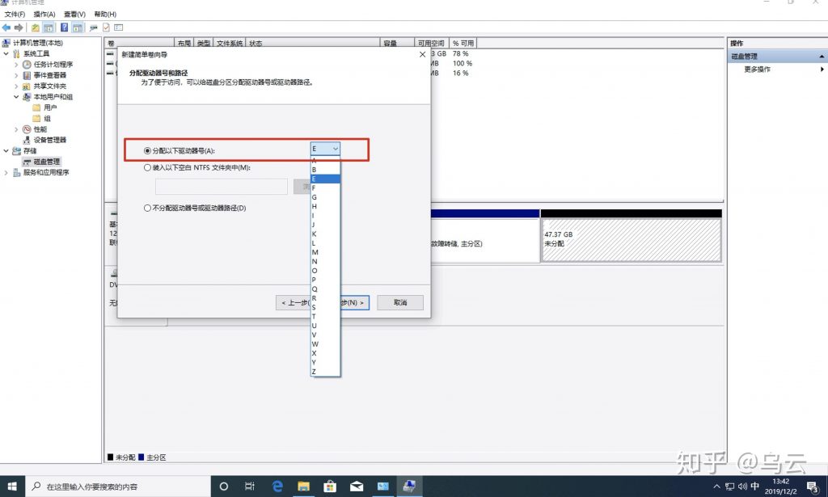Expand the 任务计划程序 tree node
Viewport: 828px width, 497px height.
tap(16, 65)
